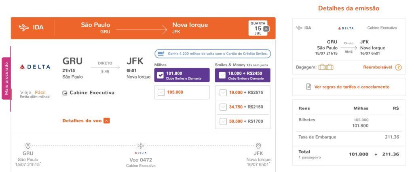
Task: Collapse the date card arrow for 15 JUL
Action: 266,29
